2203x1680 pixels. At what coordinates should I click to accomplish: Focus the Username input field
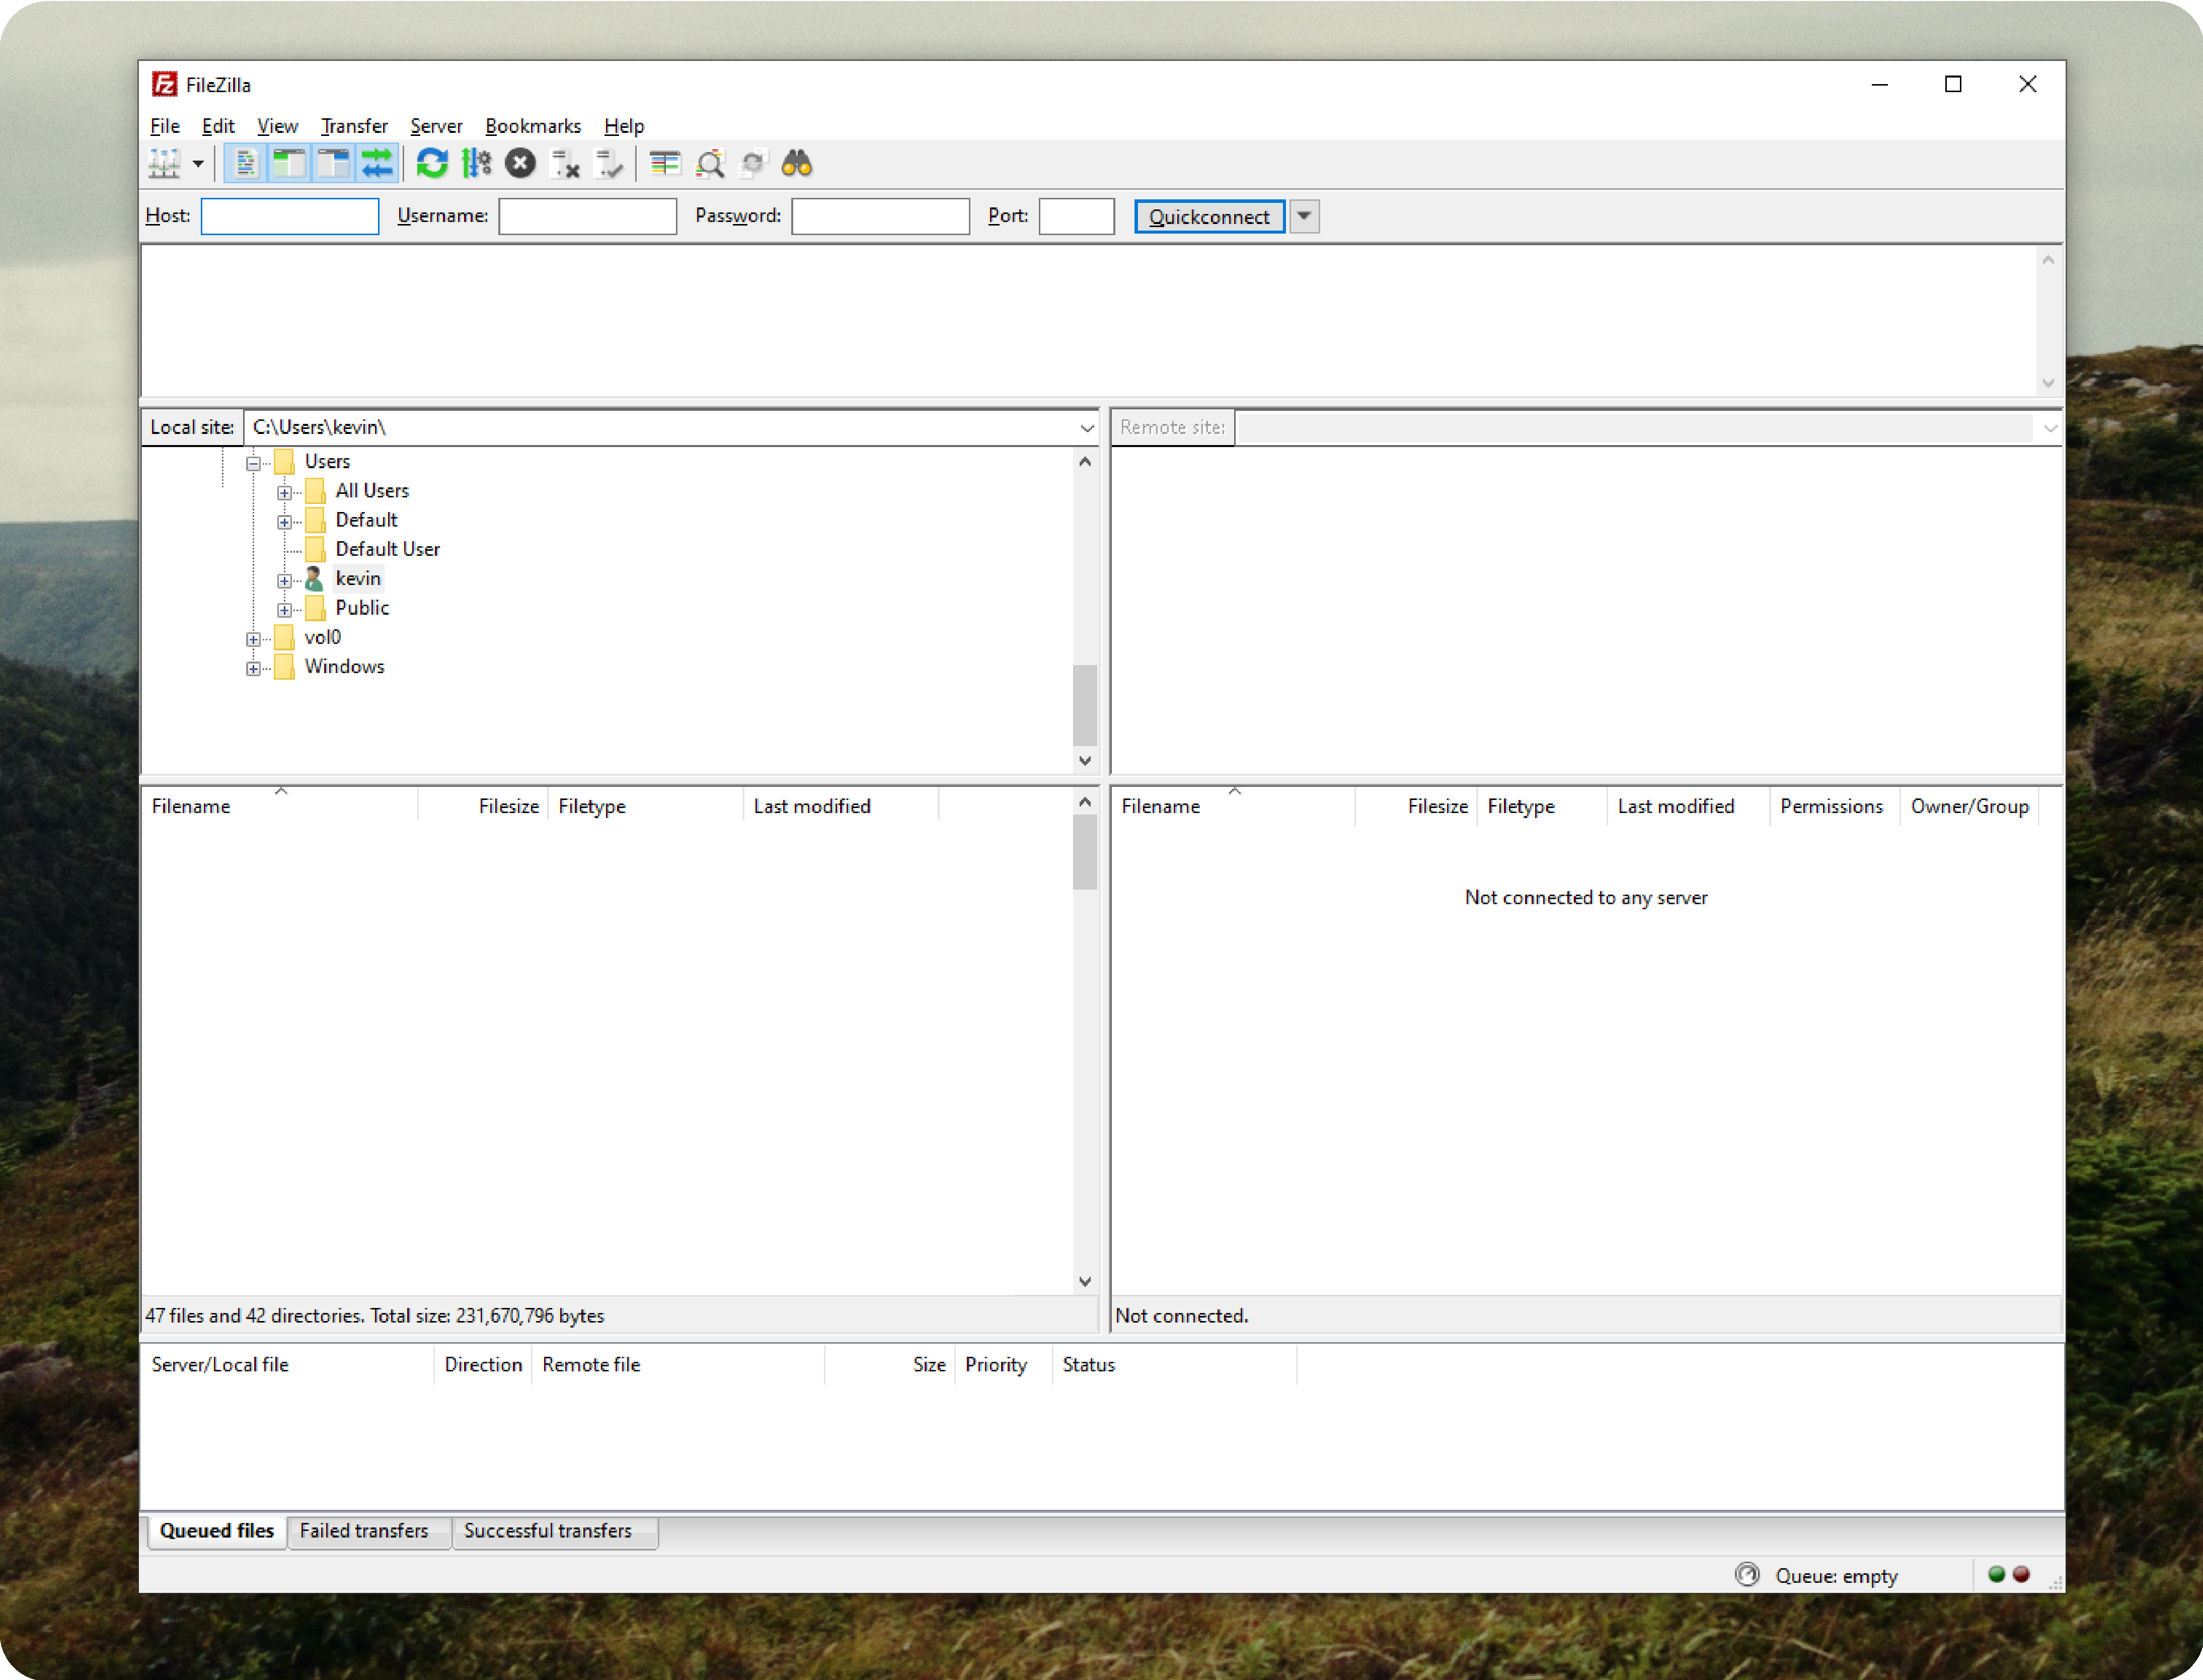point(588,216)
